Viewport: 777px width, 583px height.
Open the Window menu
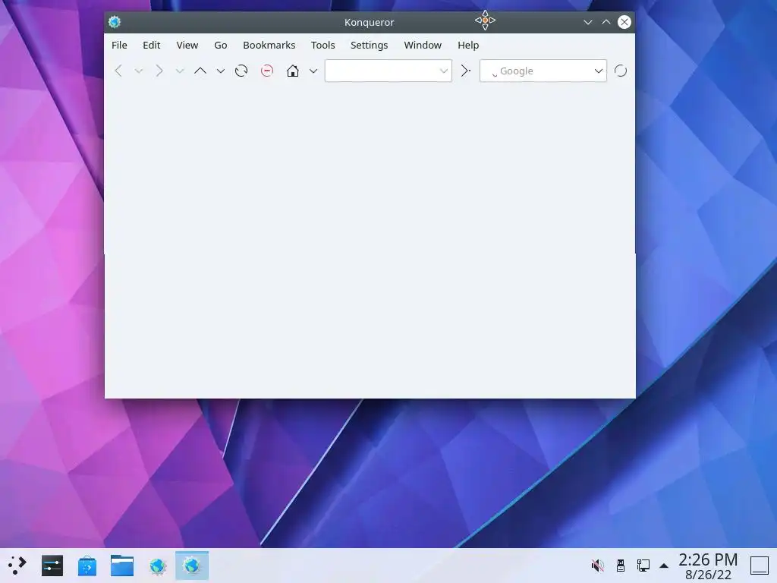(423, 45)
